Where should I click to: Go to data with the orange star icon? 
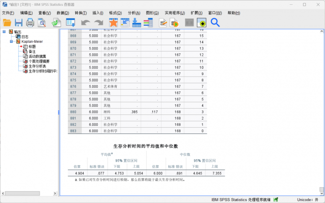tap(113, 22)
